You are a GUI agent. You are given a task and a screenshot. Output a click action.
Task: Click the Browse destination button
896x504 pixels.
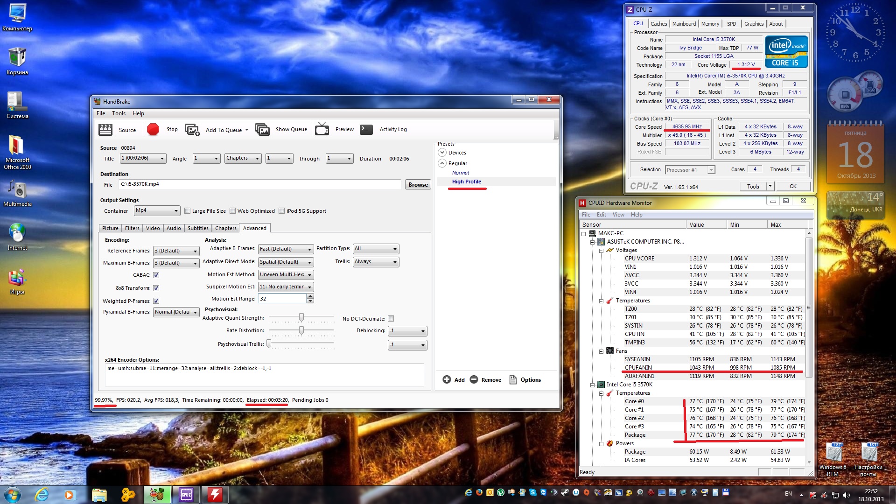(418, 185)
